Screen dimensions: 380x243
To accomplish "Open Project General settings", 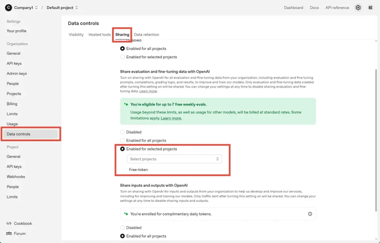I will 14,156.
